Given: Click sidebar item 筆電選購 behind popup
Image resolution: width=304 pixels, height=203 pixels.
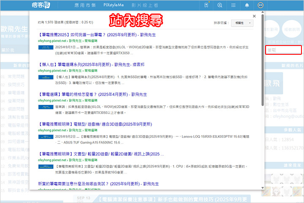Looking at the screenshot, I should point(16,93).
